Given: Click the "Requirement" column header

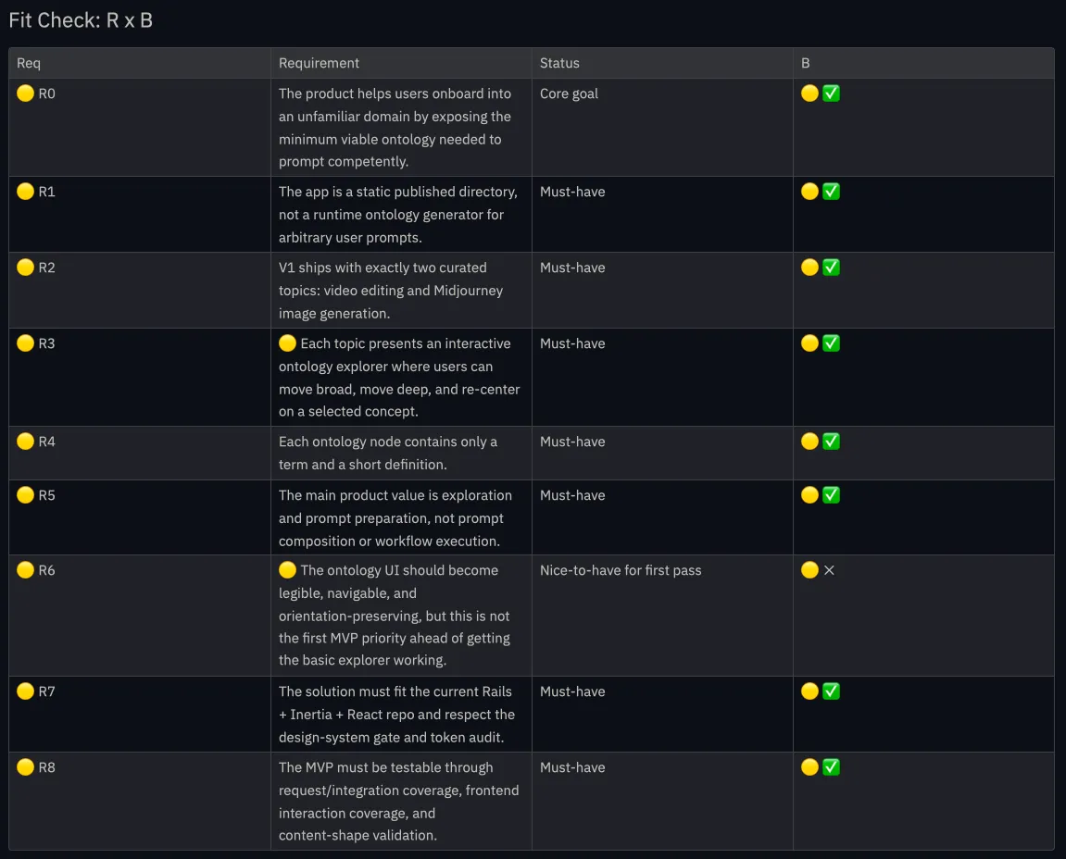Looking at the screenshot, I should pyautogui.click(x=319, y=63).
